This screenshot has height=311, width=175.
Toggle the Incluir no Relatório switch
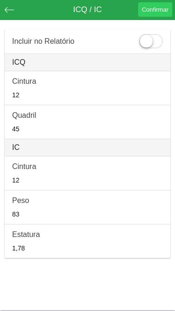tap(151, 41)
